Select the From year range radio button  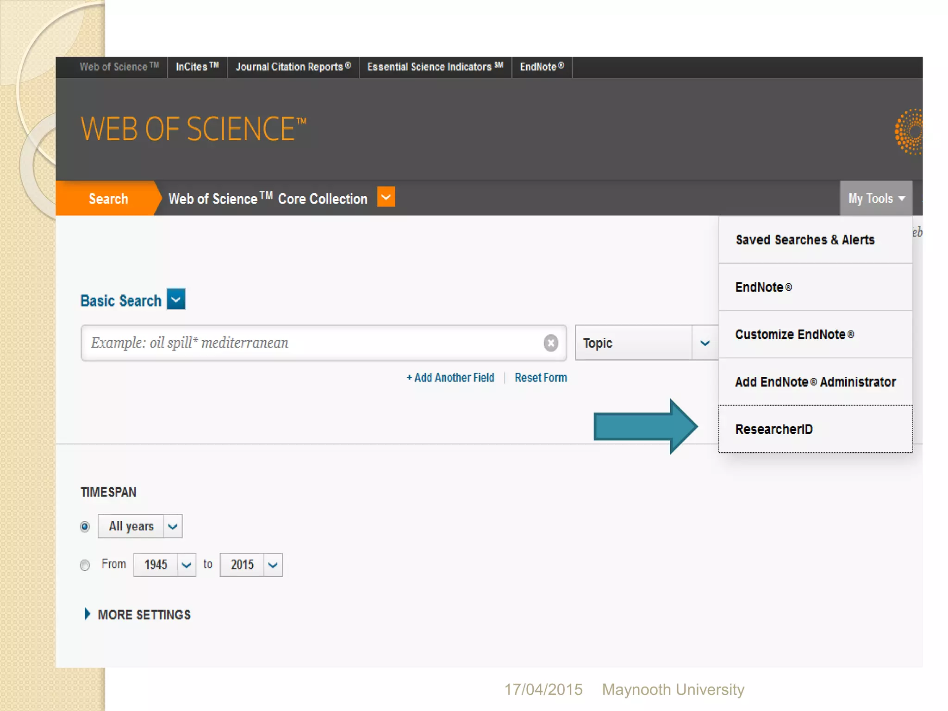click(x=85, y=565)
